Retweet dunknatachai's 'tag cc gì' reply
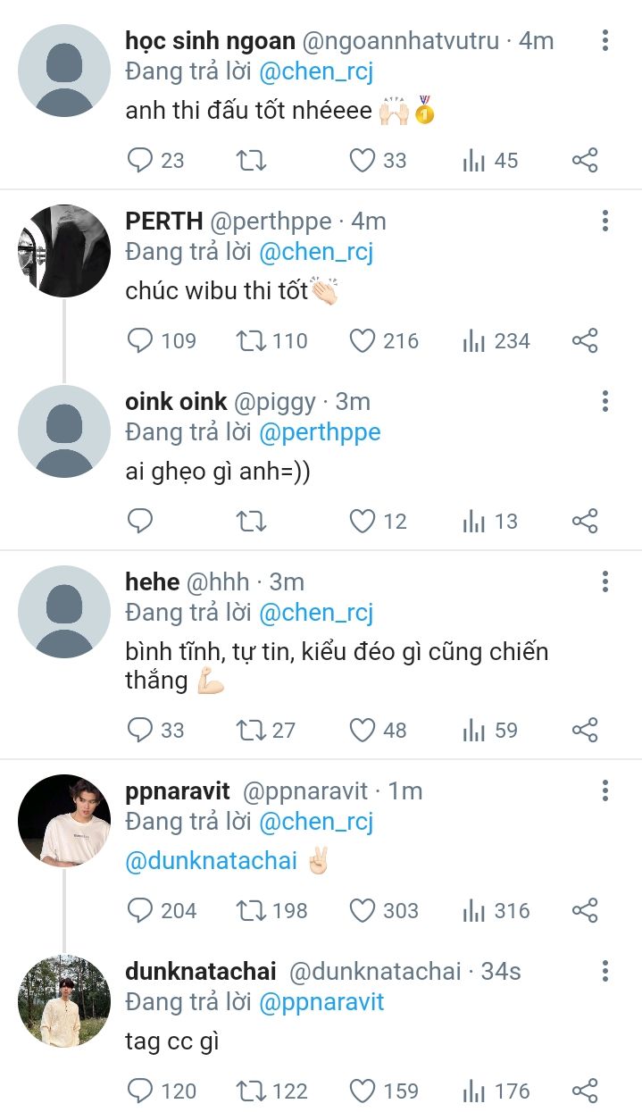The width and height of the screenshot is (642, 1112). tap(251, 1091)
